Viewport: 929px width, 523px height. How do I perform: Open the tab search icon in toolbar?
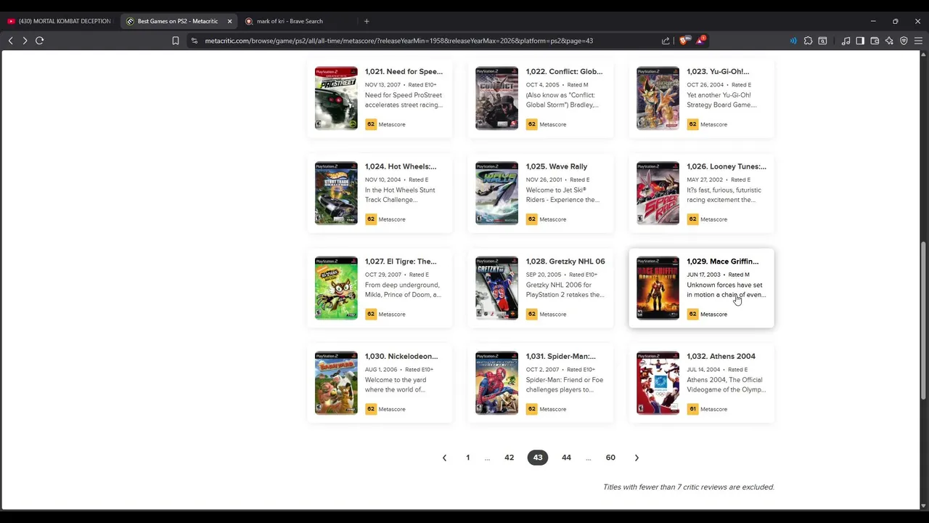[822, 41]
